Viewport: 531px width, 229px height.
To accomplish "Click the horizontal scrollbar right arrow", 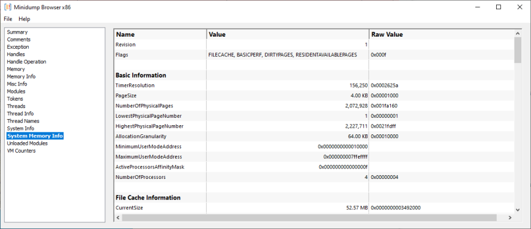I will click(510, 217).
